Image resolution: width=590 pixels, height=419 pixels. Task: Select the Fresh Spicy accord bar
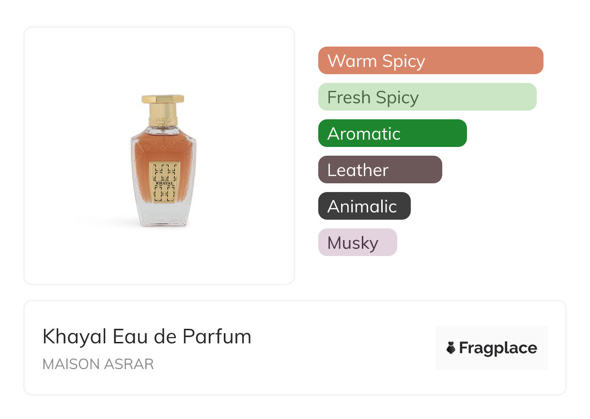click(x=427, y=97)
